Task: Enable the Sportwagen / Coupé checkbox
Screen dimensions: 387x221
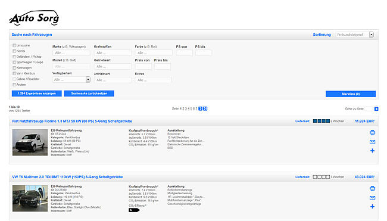Action: 14,62
